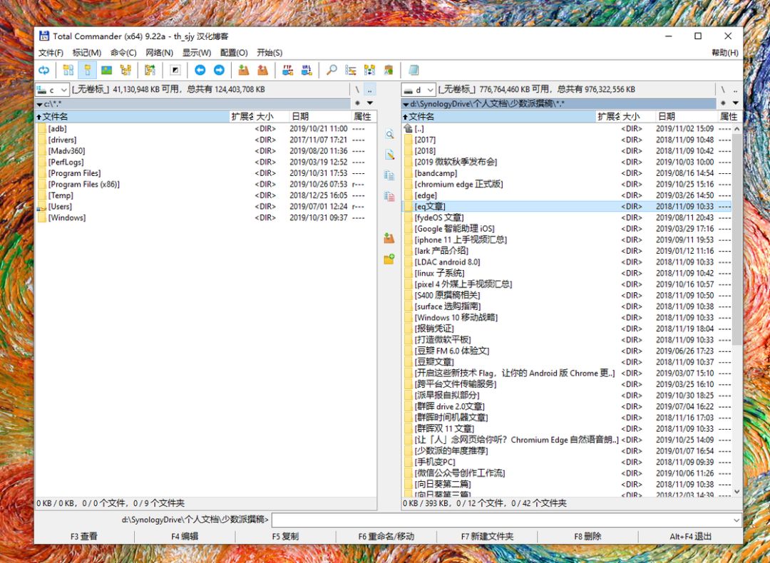
Task: Click in the command line input field
Action: tap(501, 520)
